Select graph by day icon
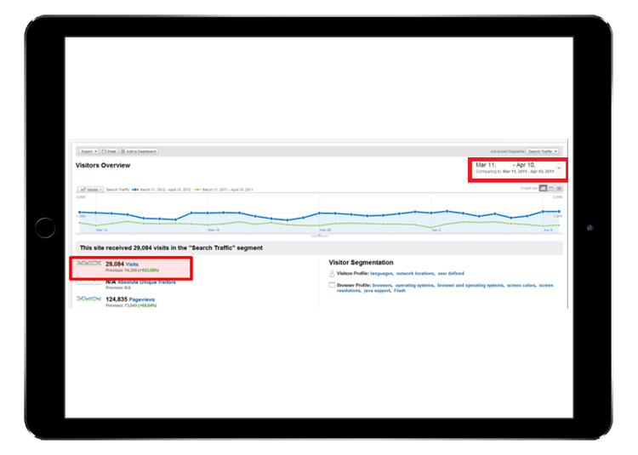The height and width of the screenshot is (455, 638). tap(544, 188)
